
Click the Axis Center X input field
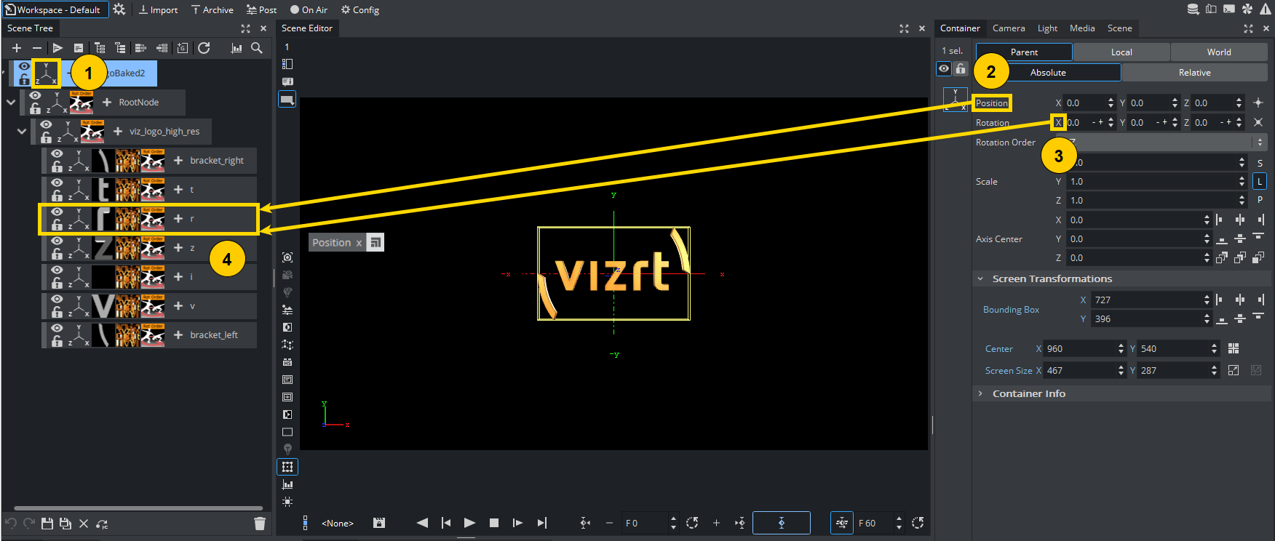coord(1133,220)
